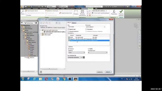Click the Opera icon on the taskbar
The height and width of the screenshot is (91, 162).
pos(46,79)
